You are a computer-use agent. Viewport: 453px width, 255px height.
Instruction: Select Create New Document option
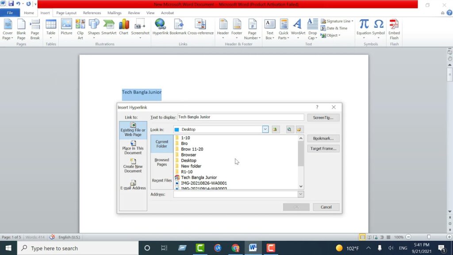(133, 166)
